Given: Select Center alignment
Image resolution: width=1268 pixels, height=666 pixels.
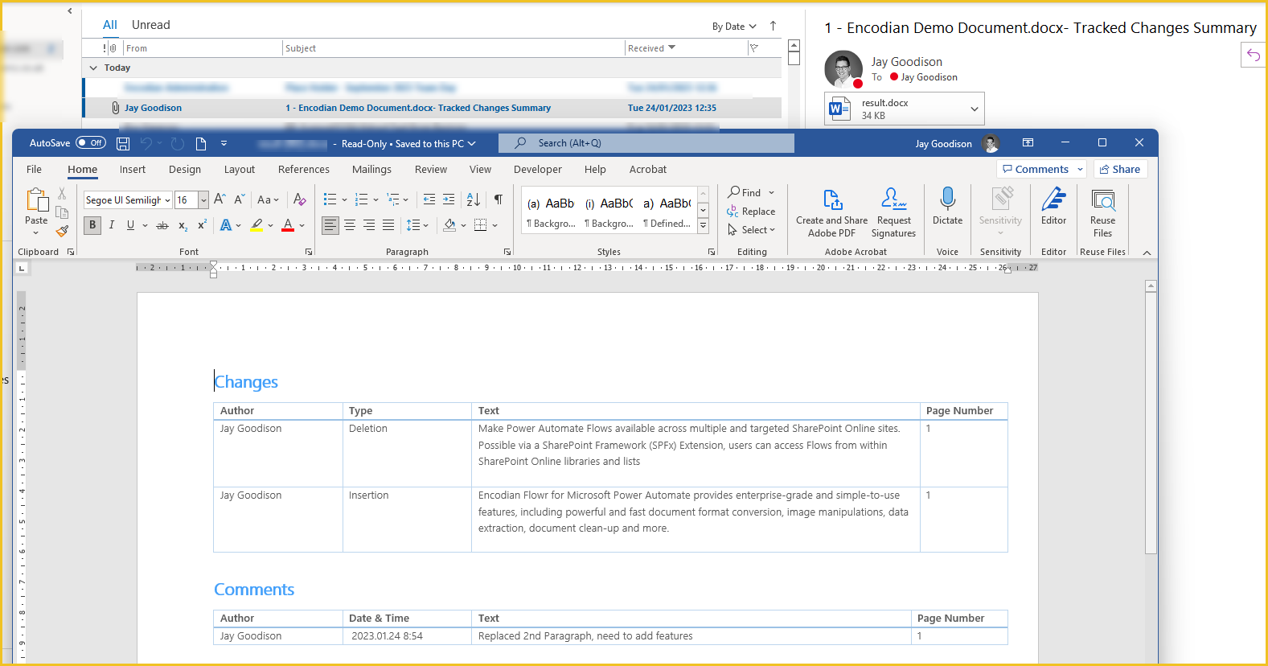Looking at the screenshot, I should tap(350, 225).
